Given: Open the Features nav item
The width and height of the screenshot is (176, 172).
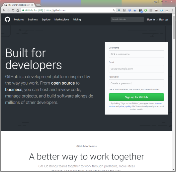Looking at the screenshot, I should [x=19, y=20].
